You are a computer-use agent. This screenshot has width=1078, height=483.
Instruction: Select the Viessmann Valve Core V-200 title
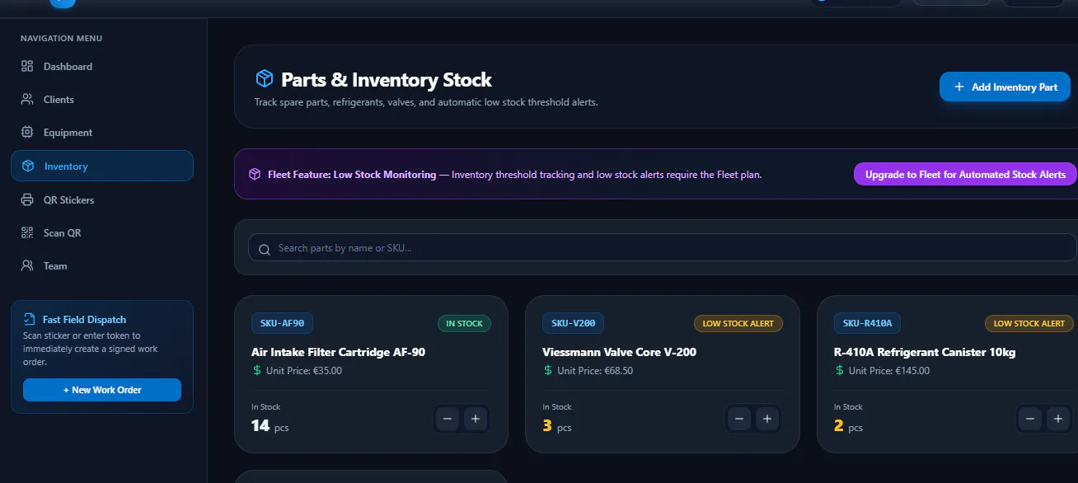(x=619, y=352)
